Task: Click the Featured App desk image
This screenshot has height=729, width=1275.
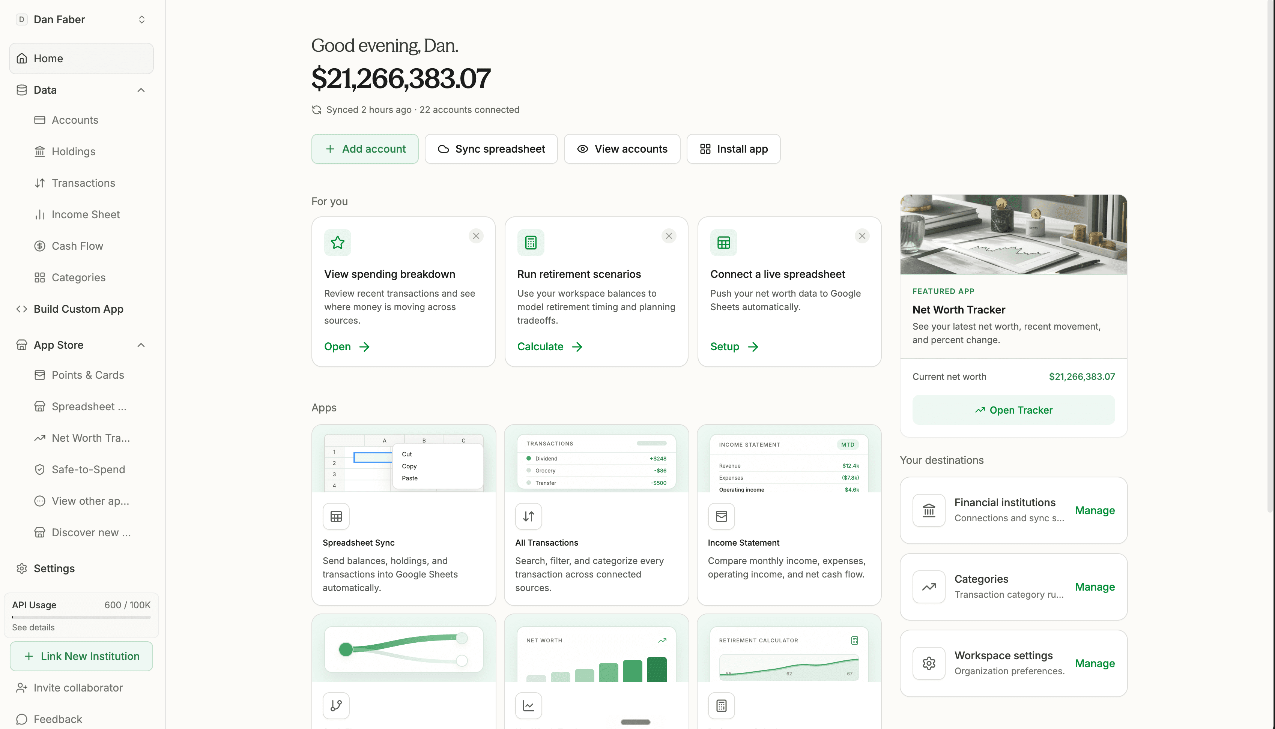Action: pyautogui.click(x=1013, y=235)
